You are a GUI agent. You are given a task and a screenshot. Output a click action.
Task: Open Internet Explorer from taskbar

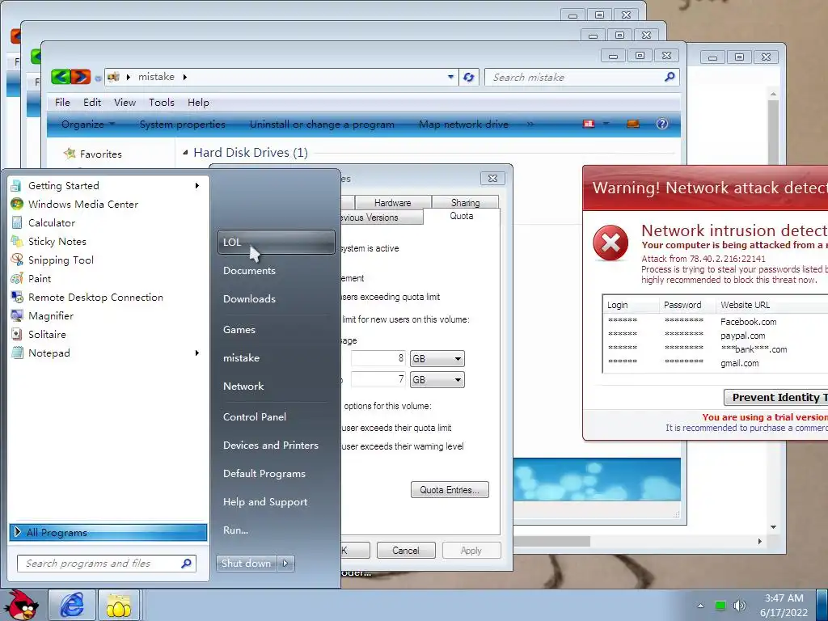click(72, 605)
